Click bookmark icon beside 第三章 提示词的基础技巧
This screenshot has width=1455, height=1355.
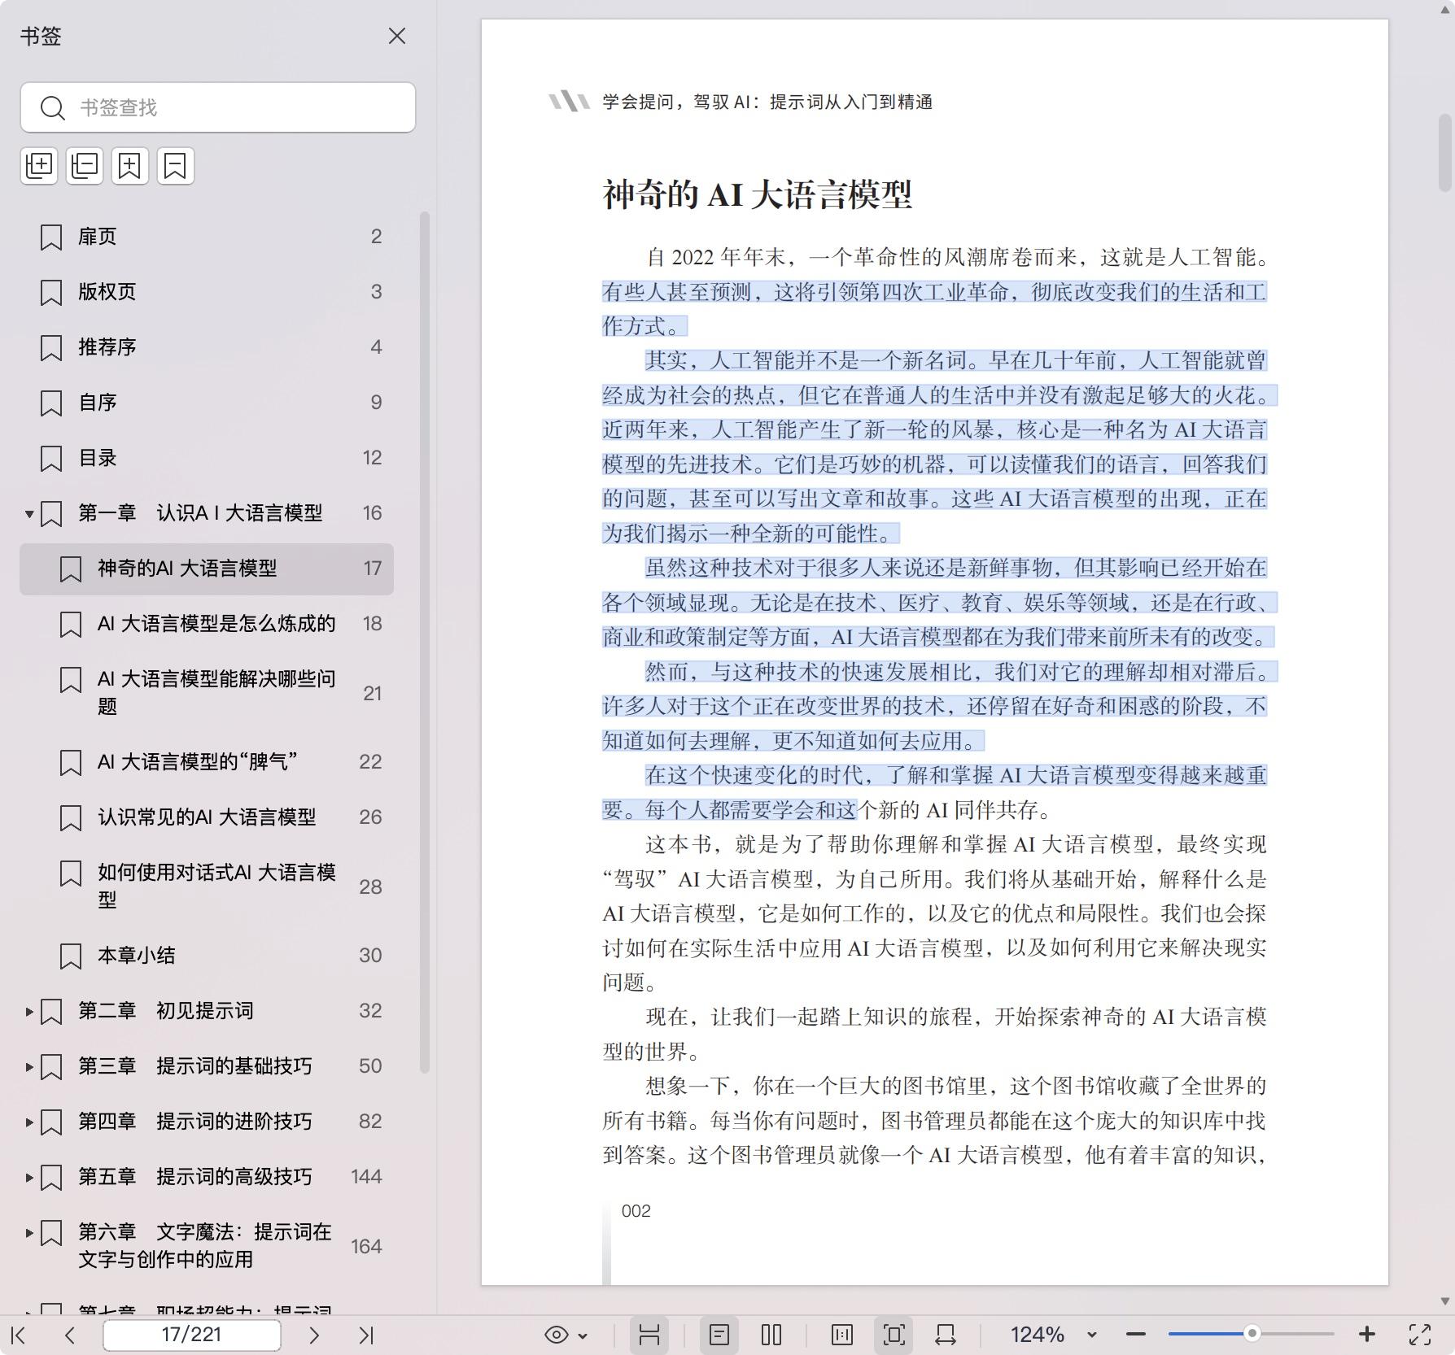point(51,1067)
